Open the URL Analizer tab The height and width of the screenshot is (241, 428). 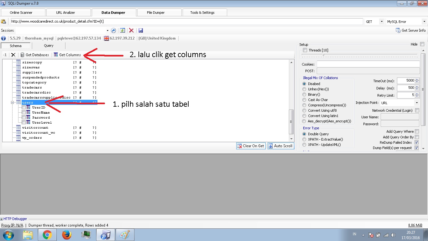click(68, 13)
